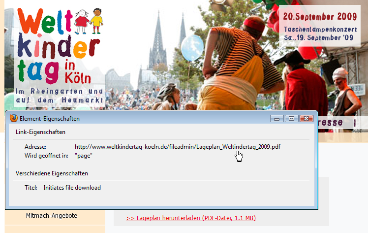Click the Weltkindertag in Köln logo
Viewport: 368px width, 233px height.
[x=60, y=46]
